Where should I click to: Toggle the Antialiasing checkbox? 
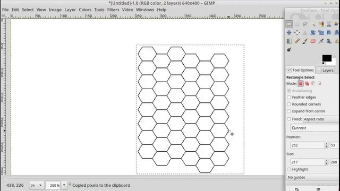289,91
